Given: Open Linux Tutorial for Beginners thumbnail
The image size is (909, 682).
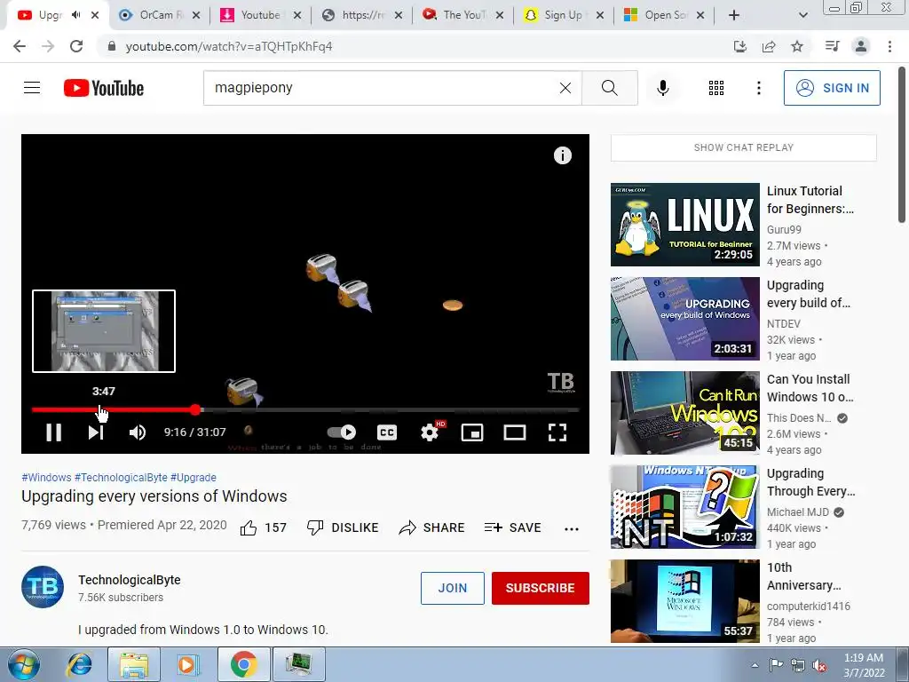Looking at the screenshot, I should [x=684, y=225].
